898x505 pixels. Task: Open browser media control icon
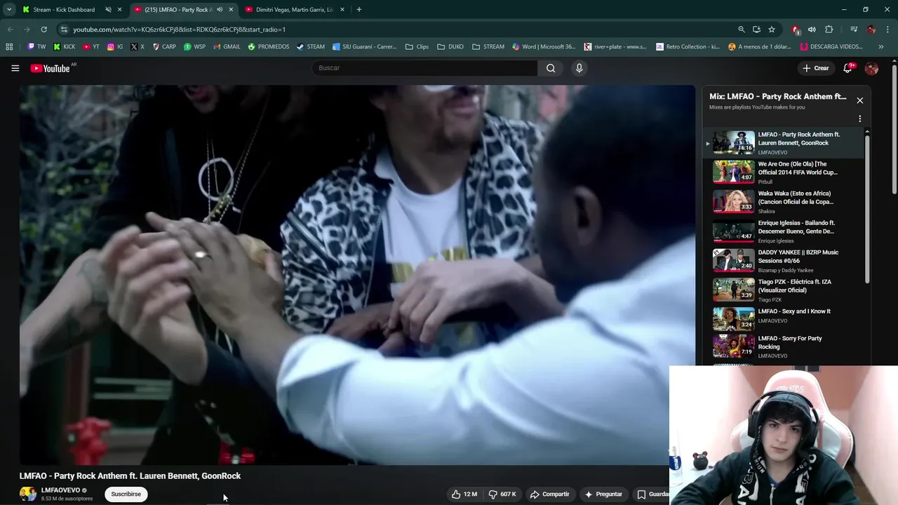click(x=853, y=29)
